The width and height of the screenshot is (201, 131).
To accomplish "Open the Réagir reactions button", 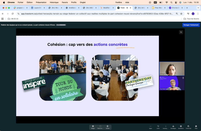I will pos(93,127).
